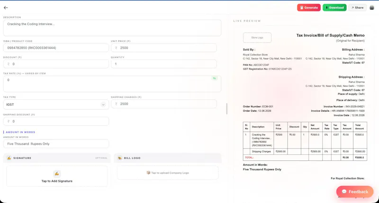Go back using the left arrow

point(6,8)
